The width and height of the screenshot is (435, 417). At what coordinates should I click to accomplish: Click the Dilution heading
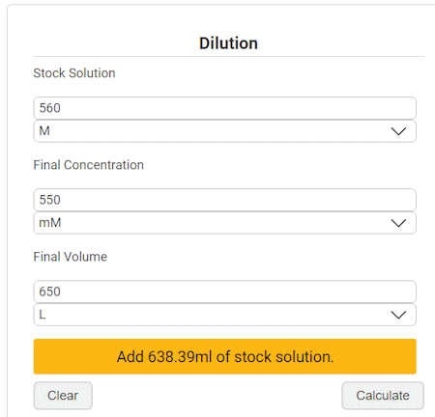[x=228, y=43]
